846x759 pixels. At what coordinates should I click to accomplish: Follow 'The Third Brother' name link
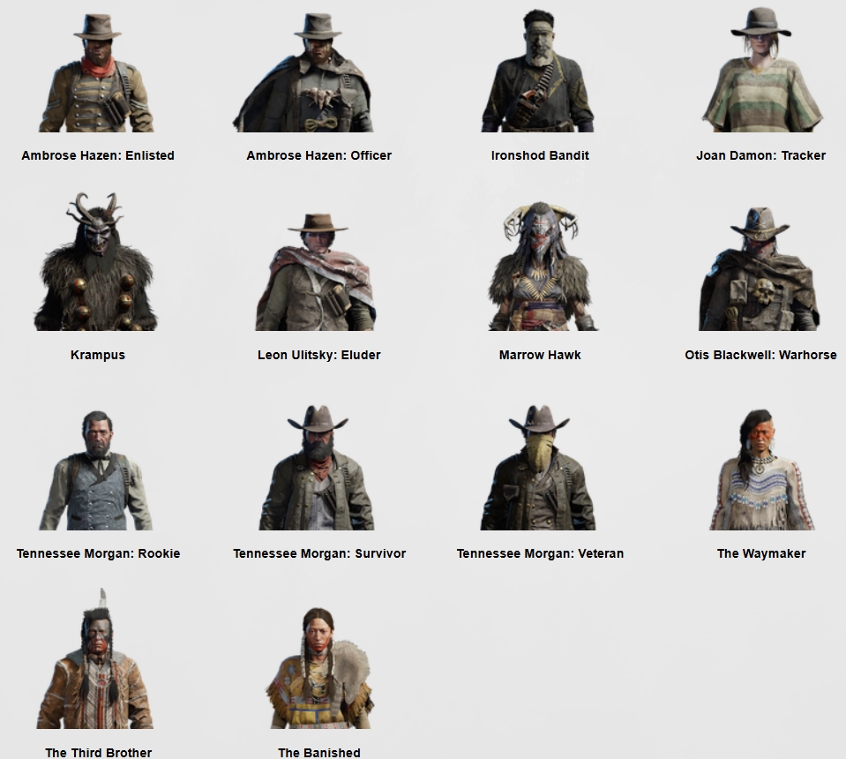pyautogui.click(x=98, y=753)
